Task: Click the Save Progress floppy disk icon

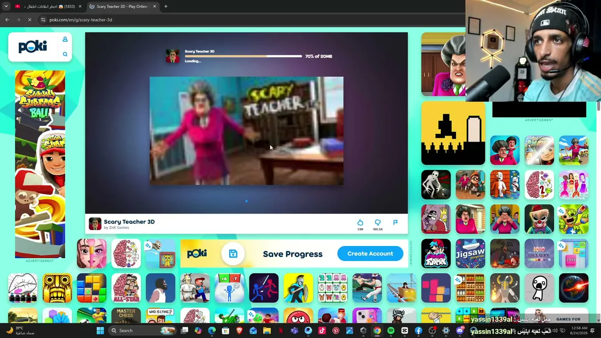Action: (x=233, y=254)
